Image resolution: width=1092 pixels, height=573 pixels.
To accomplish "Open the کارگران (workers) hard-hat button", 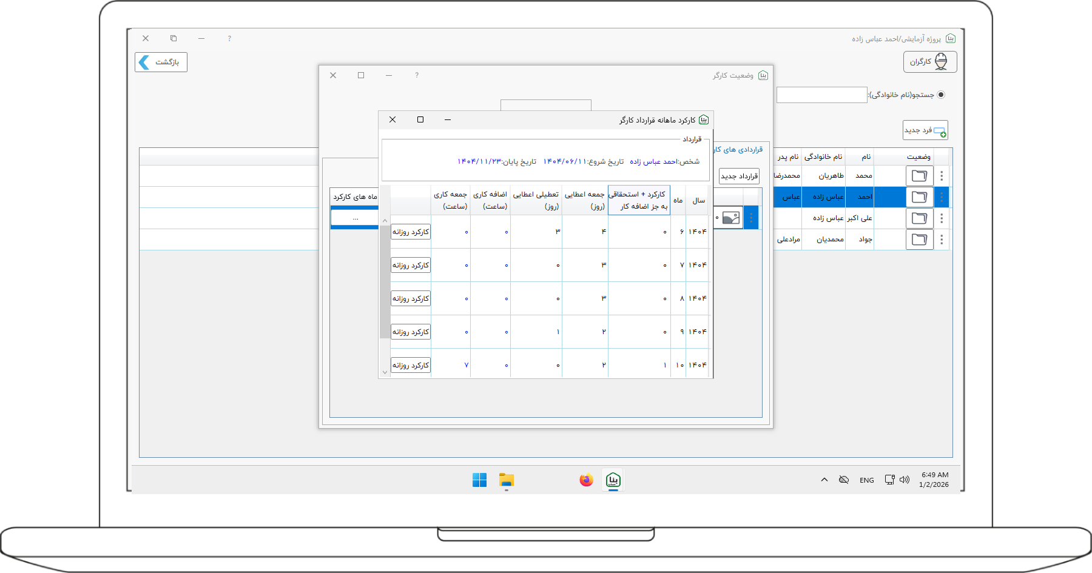I will click(929, 62).
